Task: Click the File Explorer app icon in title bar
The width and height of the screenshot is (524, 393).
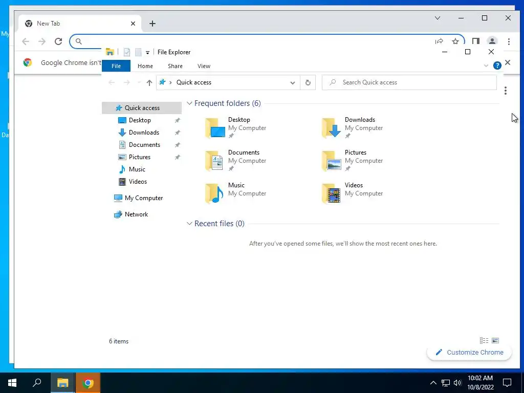Action: [110, 52]
